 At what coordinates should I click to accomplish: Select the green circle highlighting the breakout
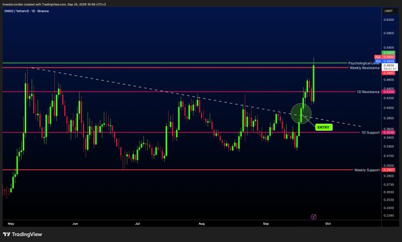pos(301,114)
